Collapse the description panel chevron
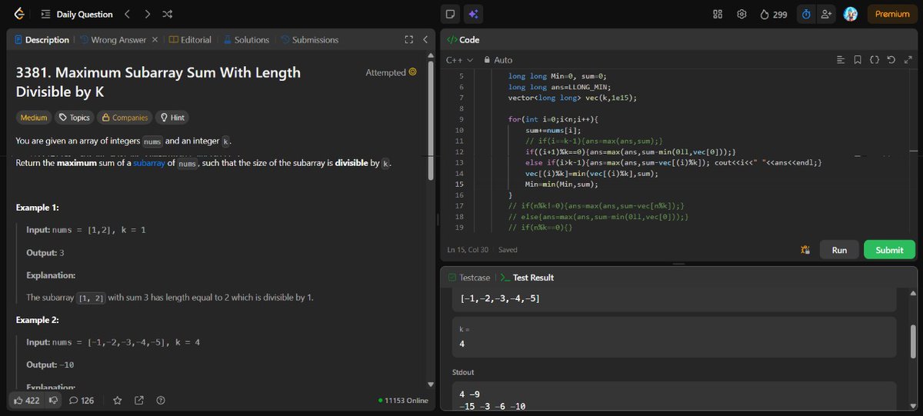Screen dimensions: 923x416 coord(425,40)
